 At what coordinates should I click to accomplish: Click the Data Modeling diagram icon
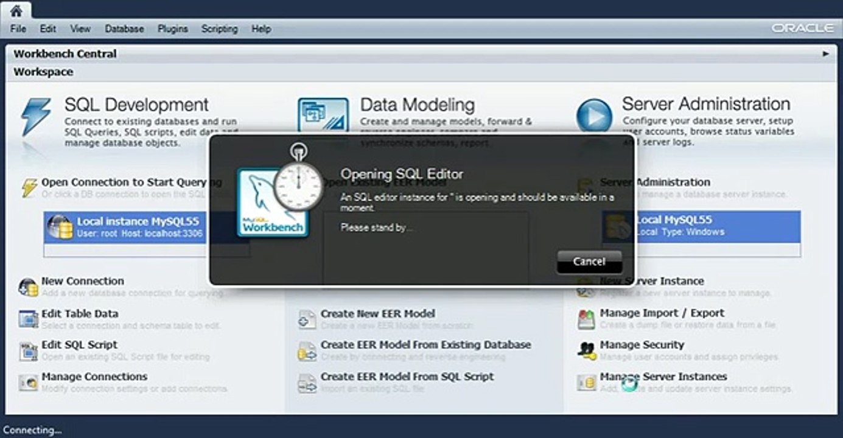click(323, 116)
